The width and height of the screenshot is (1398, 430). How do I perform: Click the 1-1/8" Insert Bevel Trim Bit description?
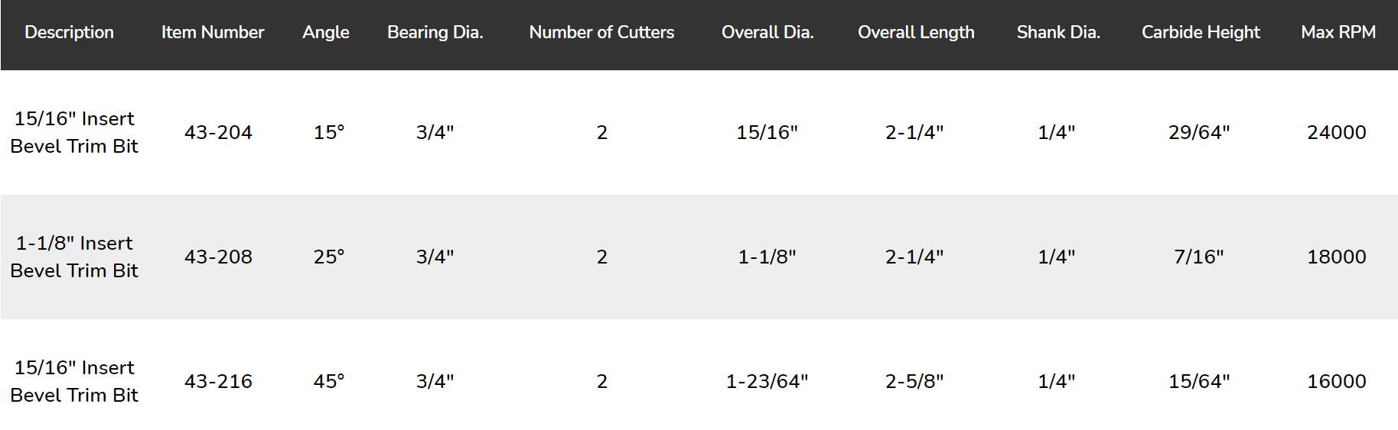tap(74, 257)
